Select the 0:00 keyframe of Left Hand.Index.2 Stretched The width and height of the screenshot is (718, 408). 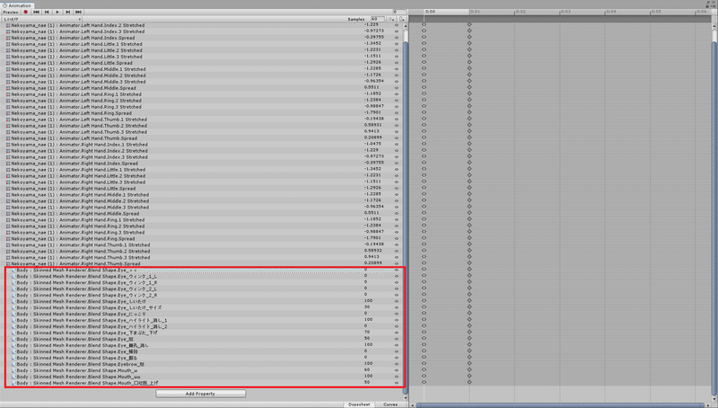tap(424, 24)
